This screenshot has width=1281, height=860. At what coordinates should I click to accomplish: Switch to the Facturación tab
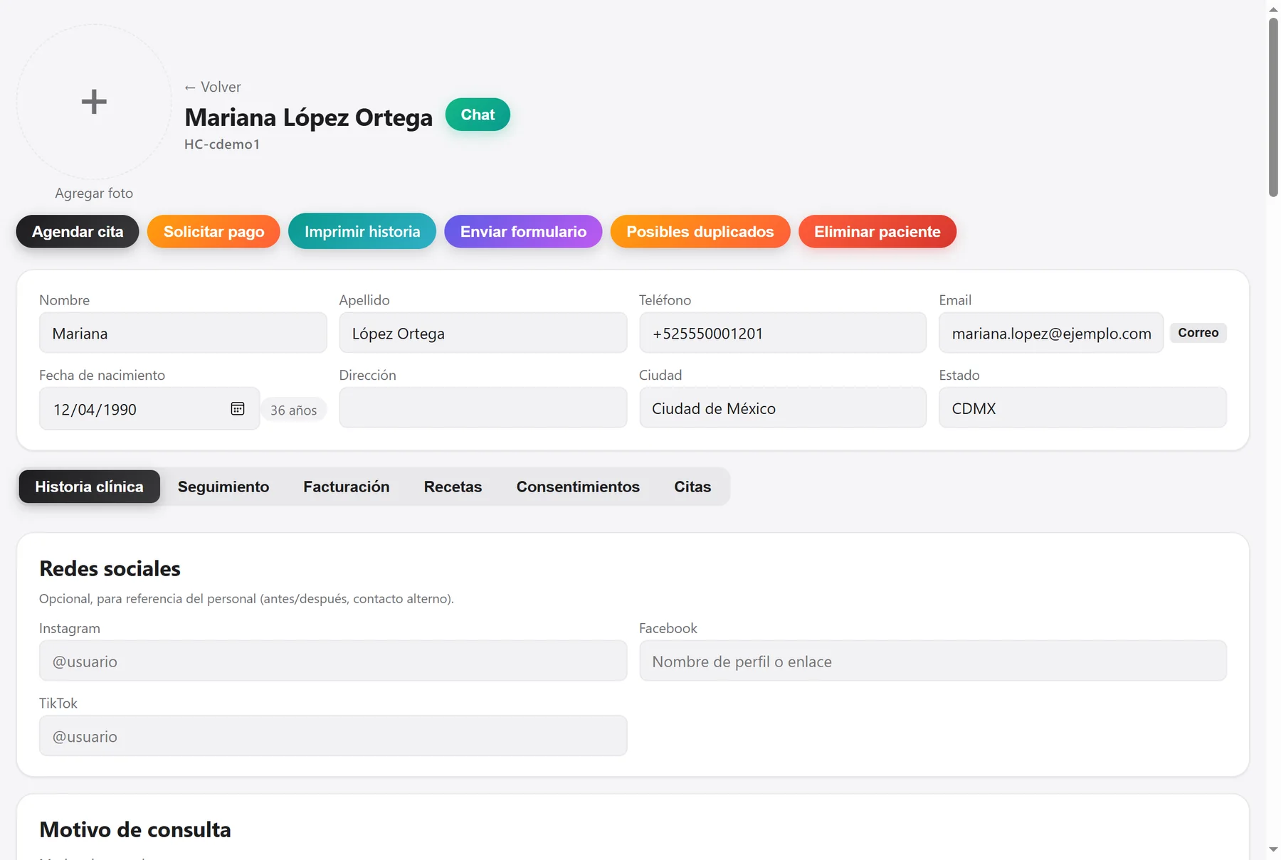347,487
